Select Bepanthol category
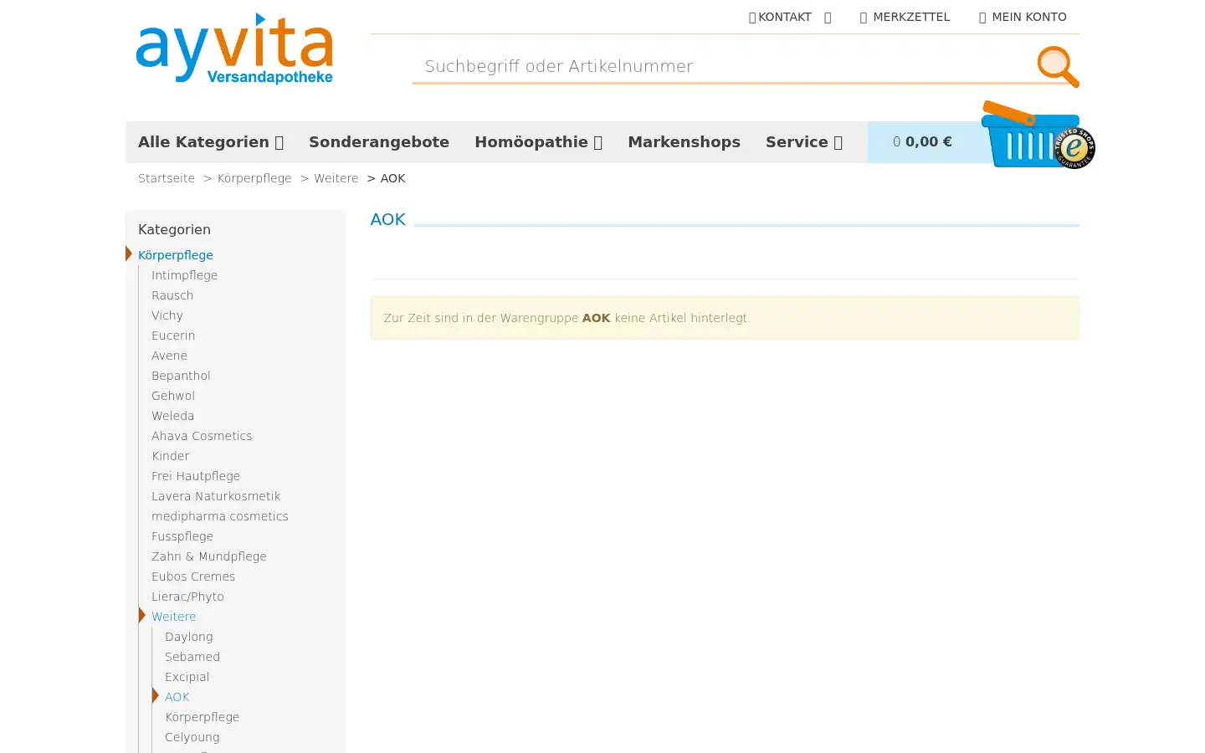This screenshot has width=1205, height=753. (x=181, y=376)
